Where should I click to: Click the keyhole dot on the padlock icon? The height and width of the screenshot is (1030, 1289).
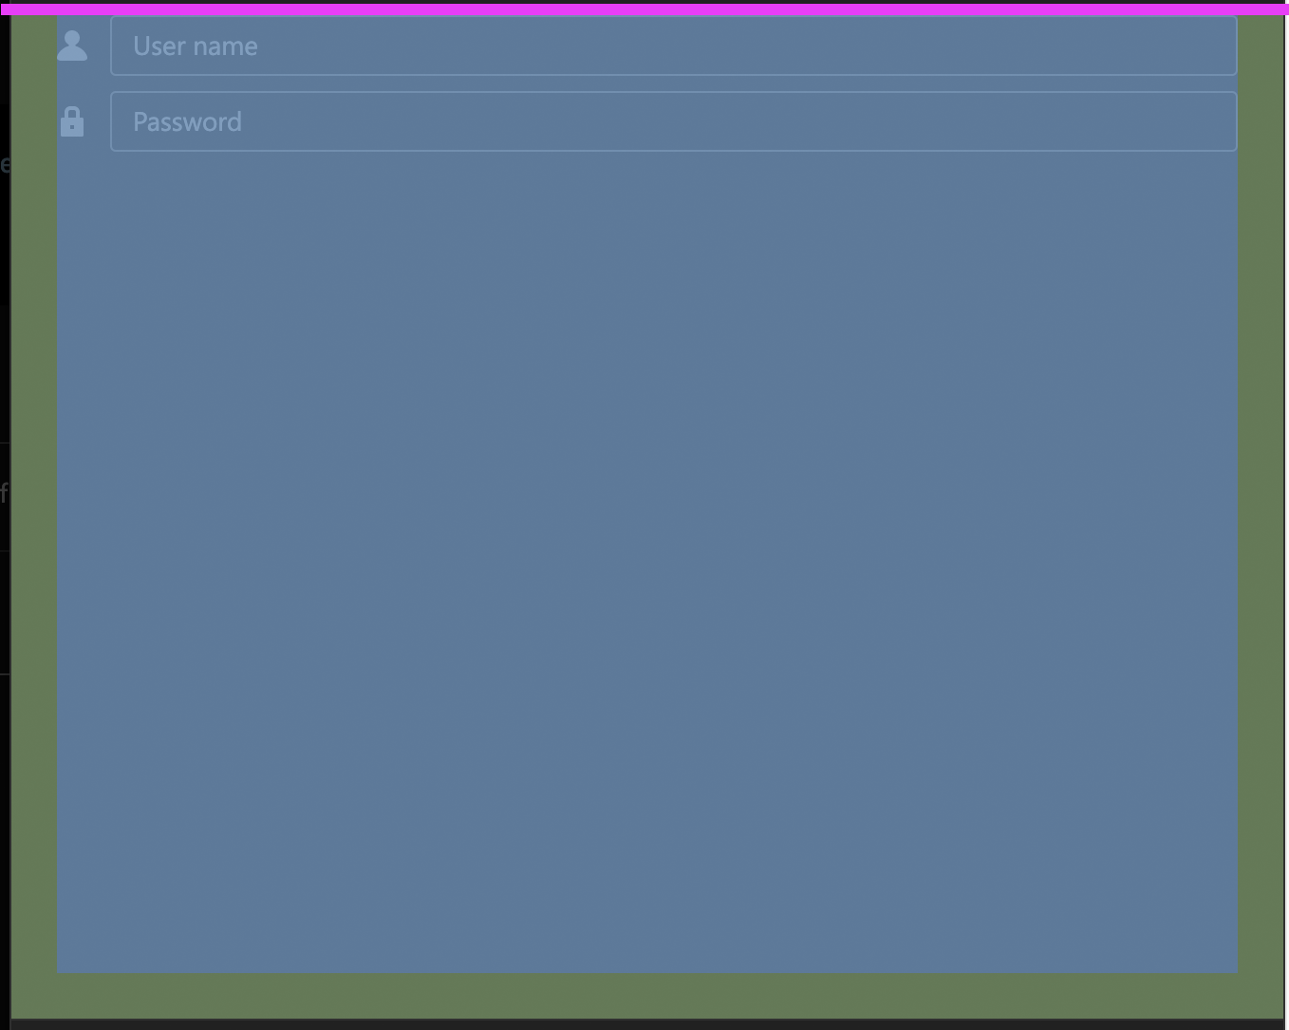tap(72, 125)
